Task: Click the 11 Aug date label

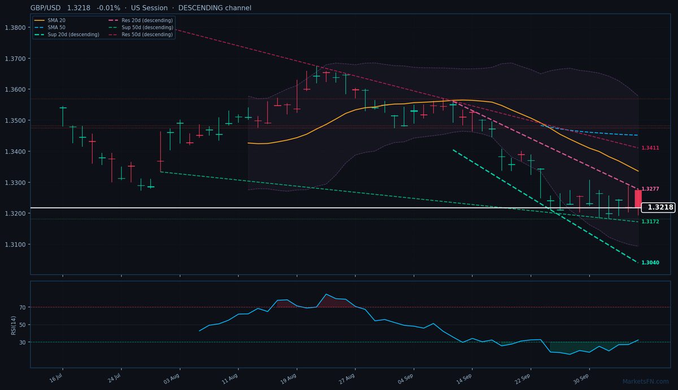Action: click(x=231, y=378)
